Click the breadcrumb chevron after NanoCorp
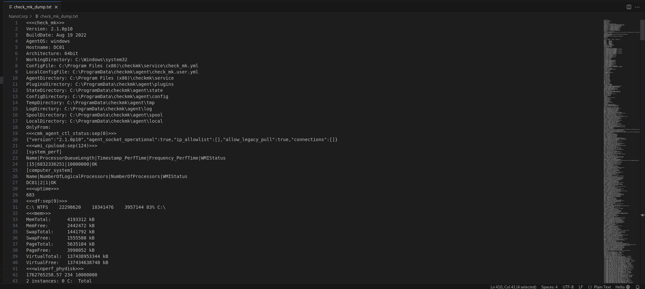This screenshot has width=645, height=289. 31,16
